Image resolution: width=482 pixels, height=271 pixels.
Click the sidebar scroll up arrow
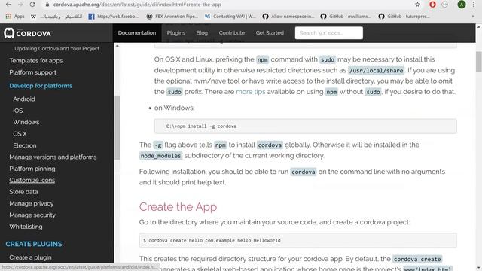point(117,46)
